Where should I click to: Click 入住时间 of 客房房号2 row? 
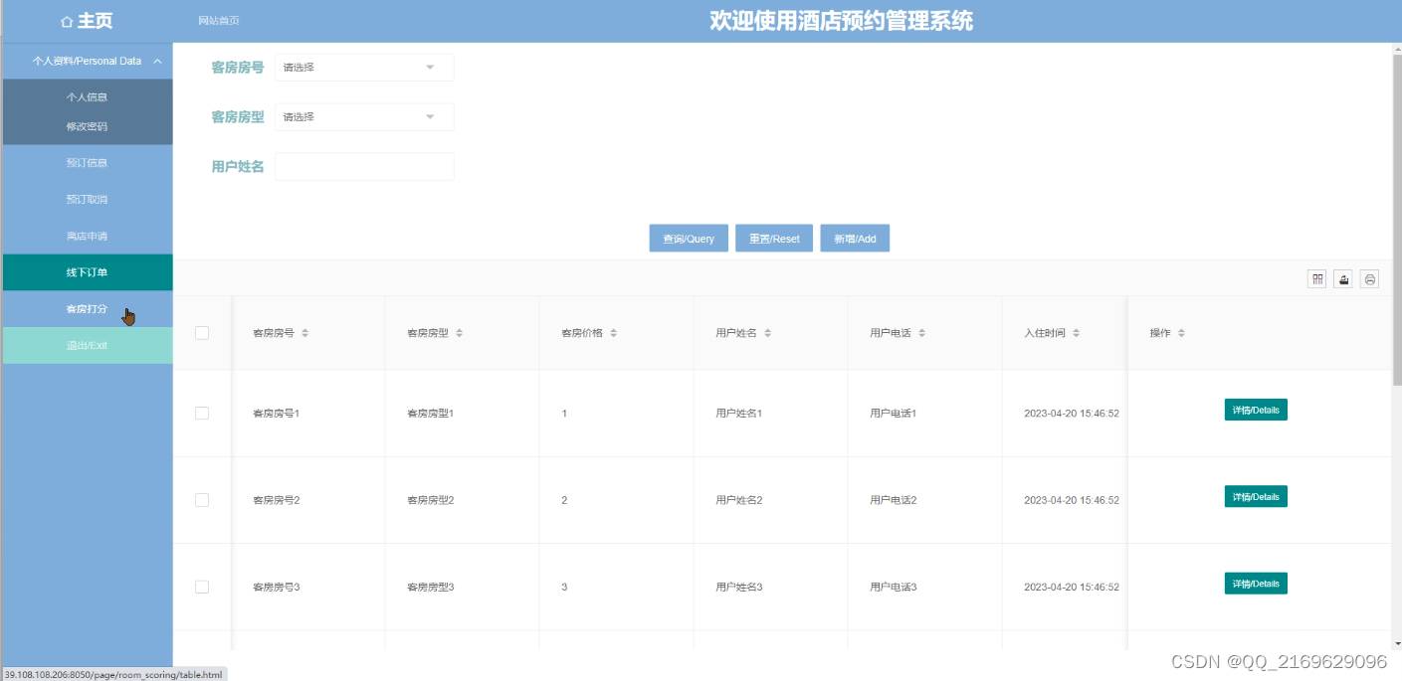click(x=1072, y=500)
